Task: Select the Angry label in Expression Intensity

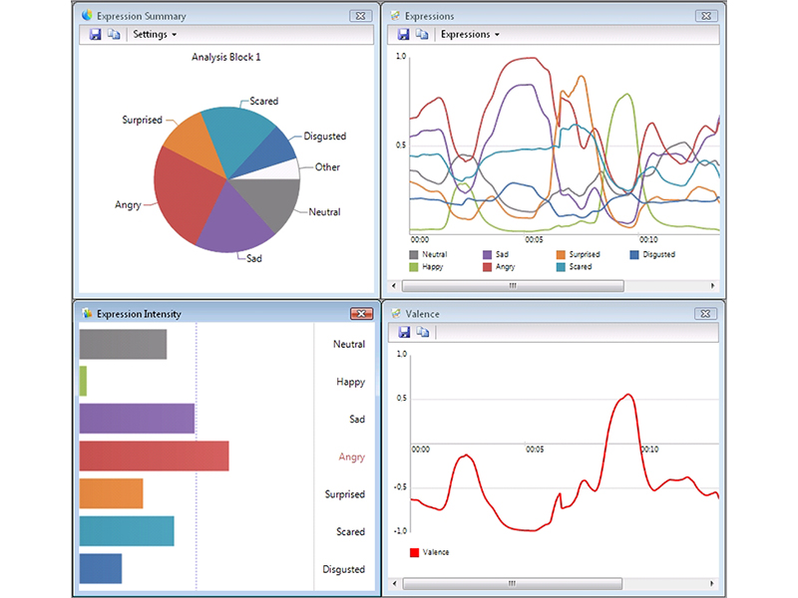Action: (x=351, y=457)
